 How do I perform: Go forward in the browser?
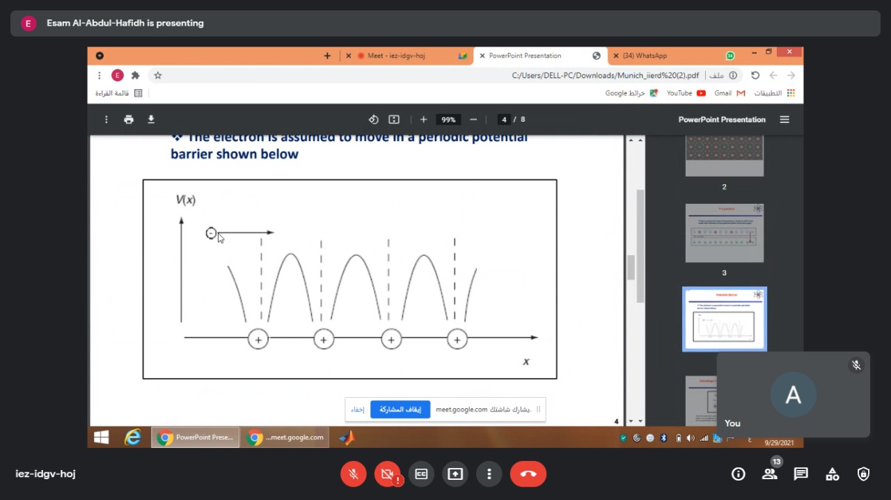[x=791, y=75]
